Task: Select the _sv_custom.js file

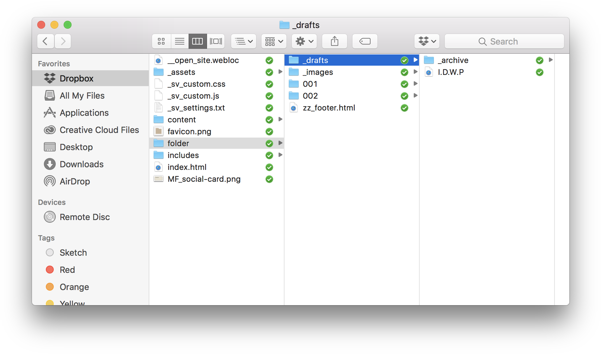Action: [x=217, y=96]
